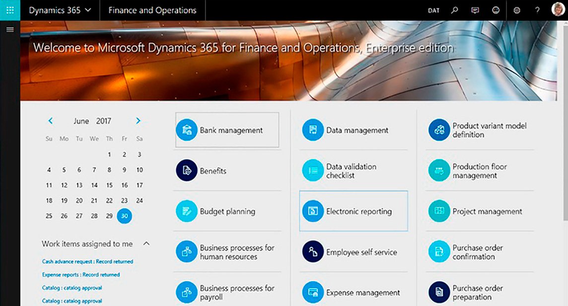568x306 pixels.
Task: Click Business processes for human resources icon
Action: (187, 252)
